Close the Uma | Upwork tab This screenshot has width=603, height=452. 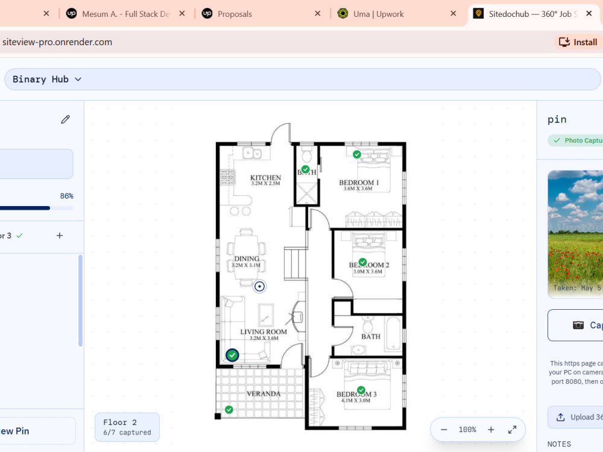pyautogui.click(x=453, y=13)
